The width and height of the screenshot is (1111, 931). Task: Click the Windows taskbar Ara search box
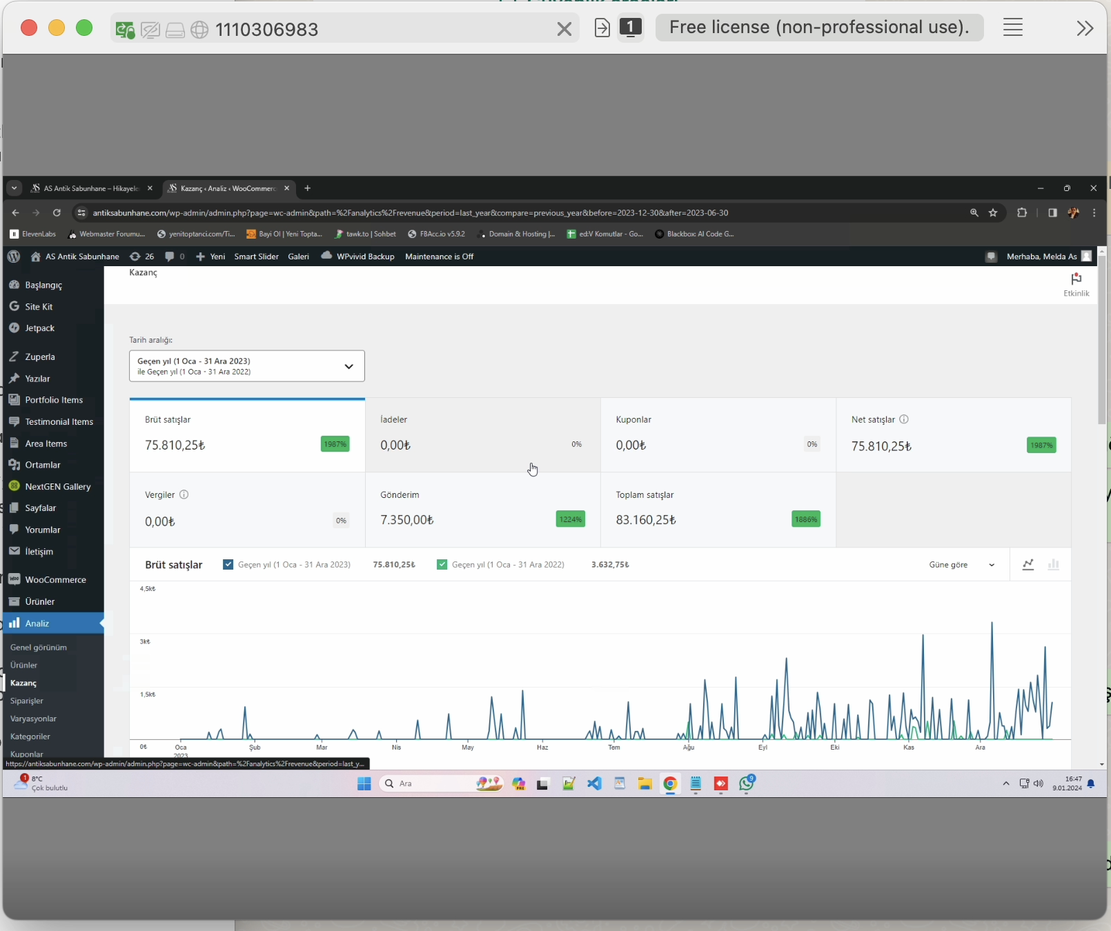point(442,784)
